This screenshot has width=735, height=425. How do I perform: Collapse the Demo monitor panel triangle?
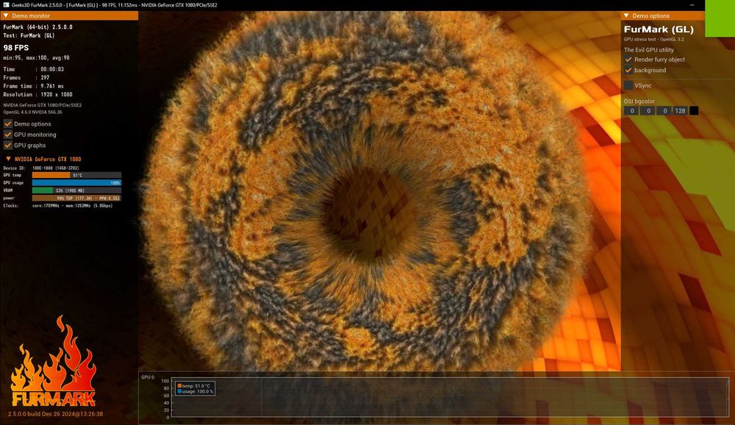point(6,15)
